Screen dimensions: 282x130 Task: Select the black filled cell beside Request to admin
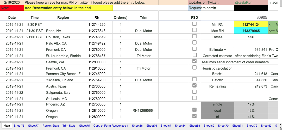(x=251, y=8)
